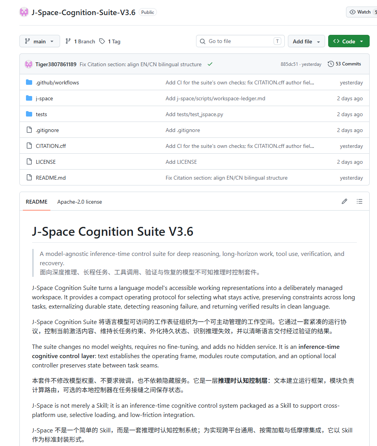Switch to the Apache-2.0 license tab

(79, 202)
